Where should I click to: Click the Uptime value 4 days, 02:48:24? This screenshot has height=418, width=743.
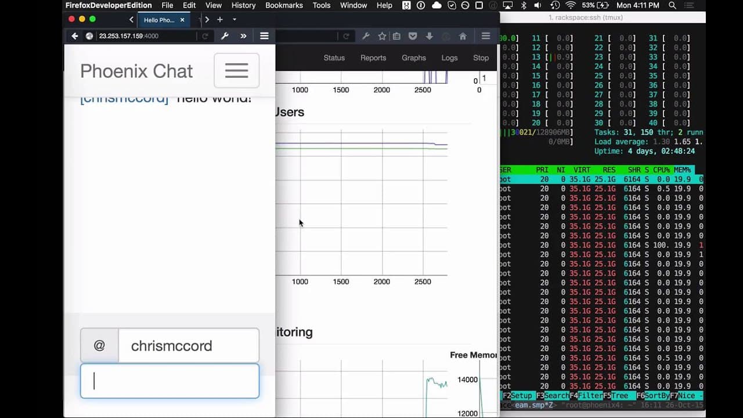point(661,151)
